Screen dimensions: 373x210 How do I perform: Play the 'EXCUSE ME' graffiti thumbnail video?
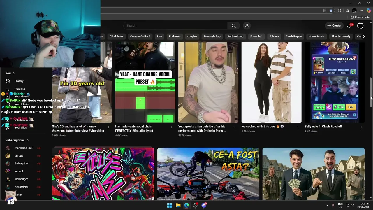[x=103, y=174]
